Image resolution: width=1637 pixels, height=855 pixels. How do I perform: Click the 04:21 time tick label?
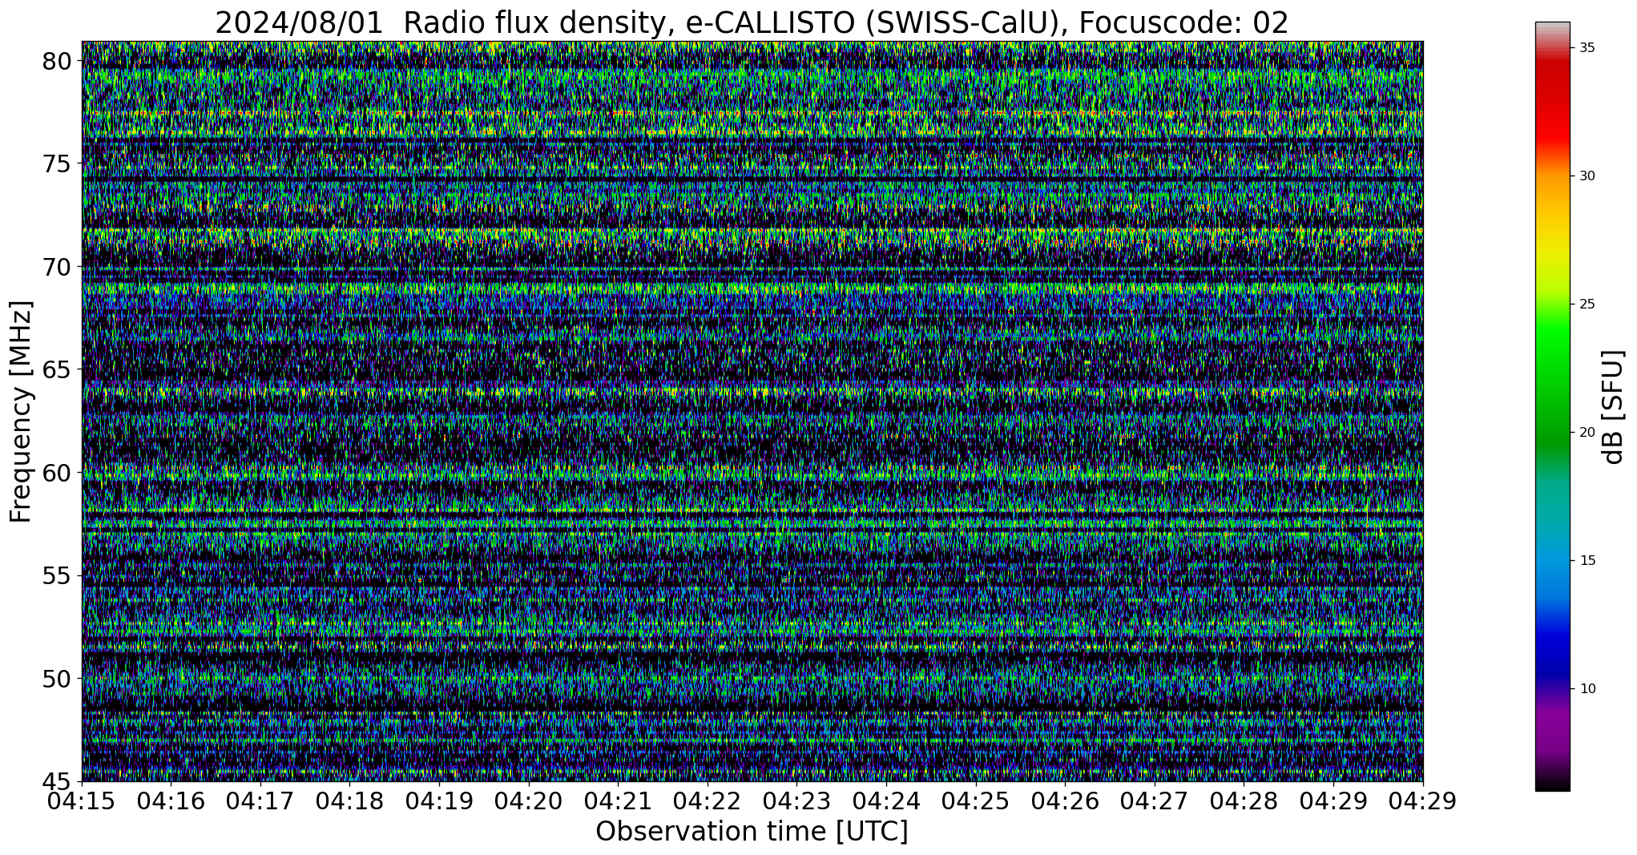619,801
